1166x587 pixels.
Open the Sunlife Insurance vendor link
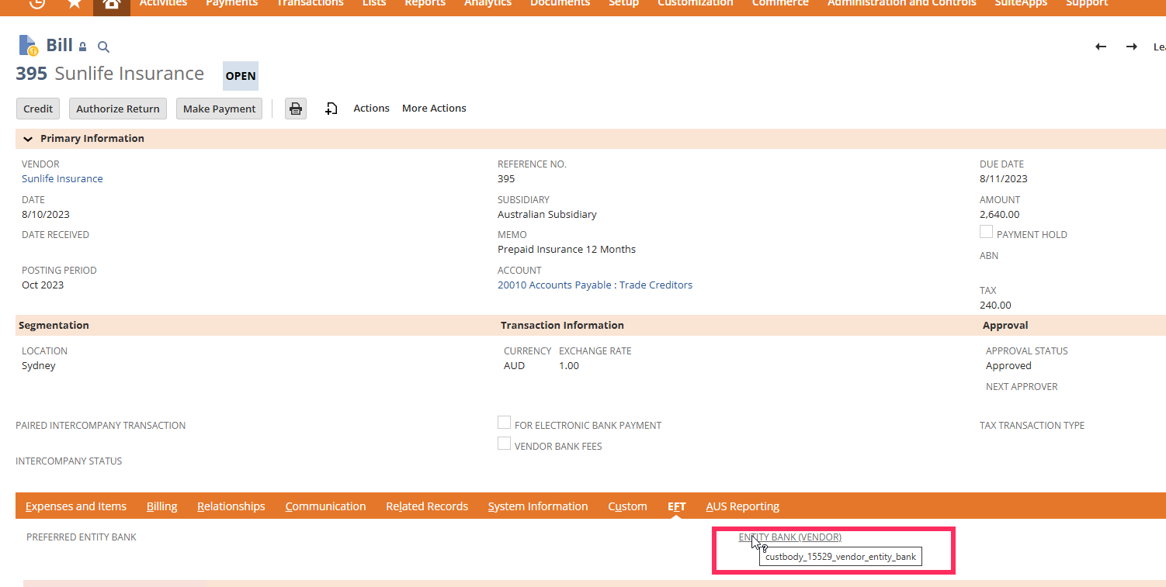[x=62, y=178]
